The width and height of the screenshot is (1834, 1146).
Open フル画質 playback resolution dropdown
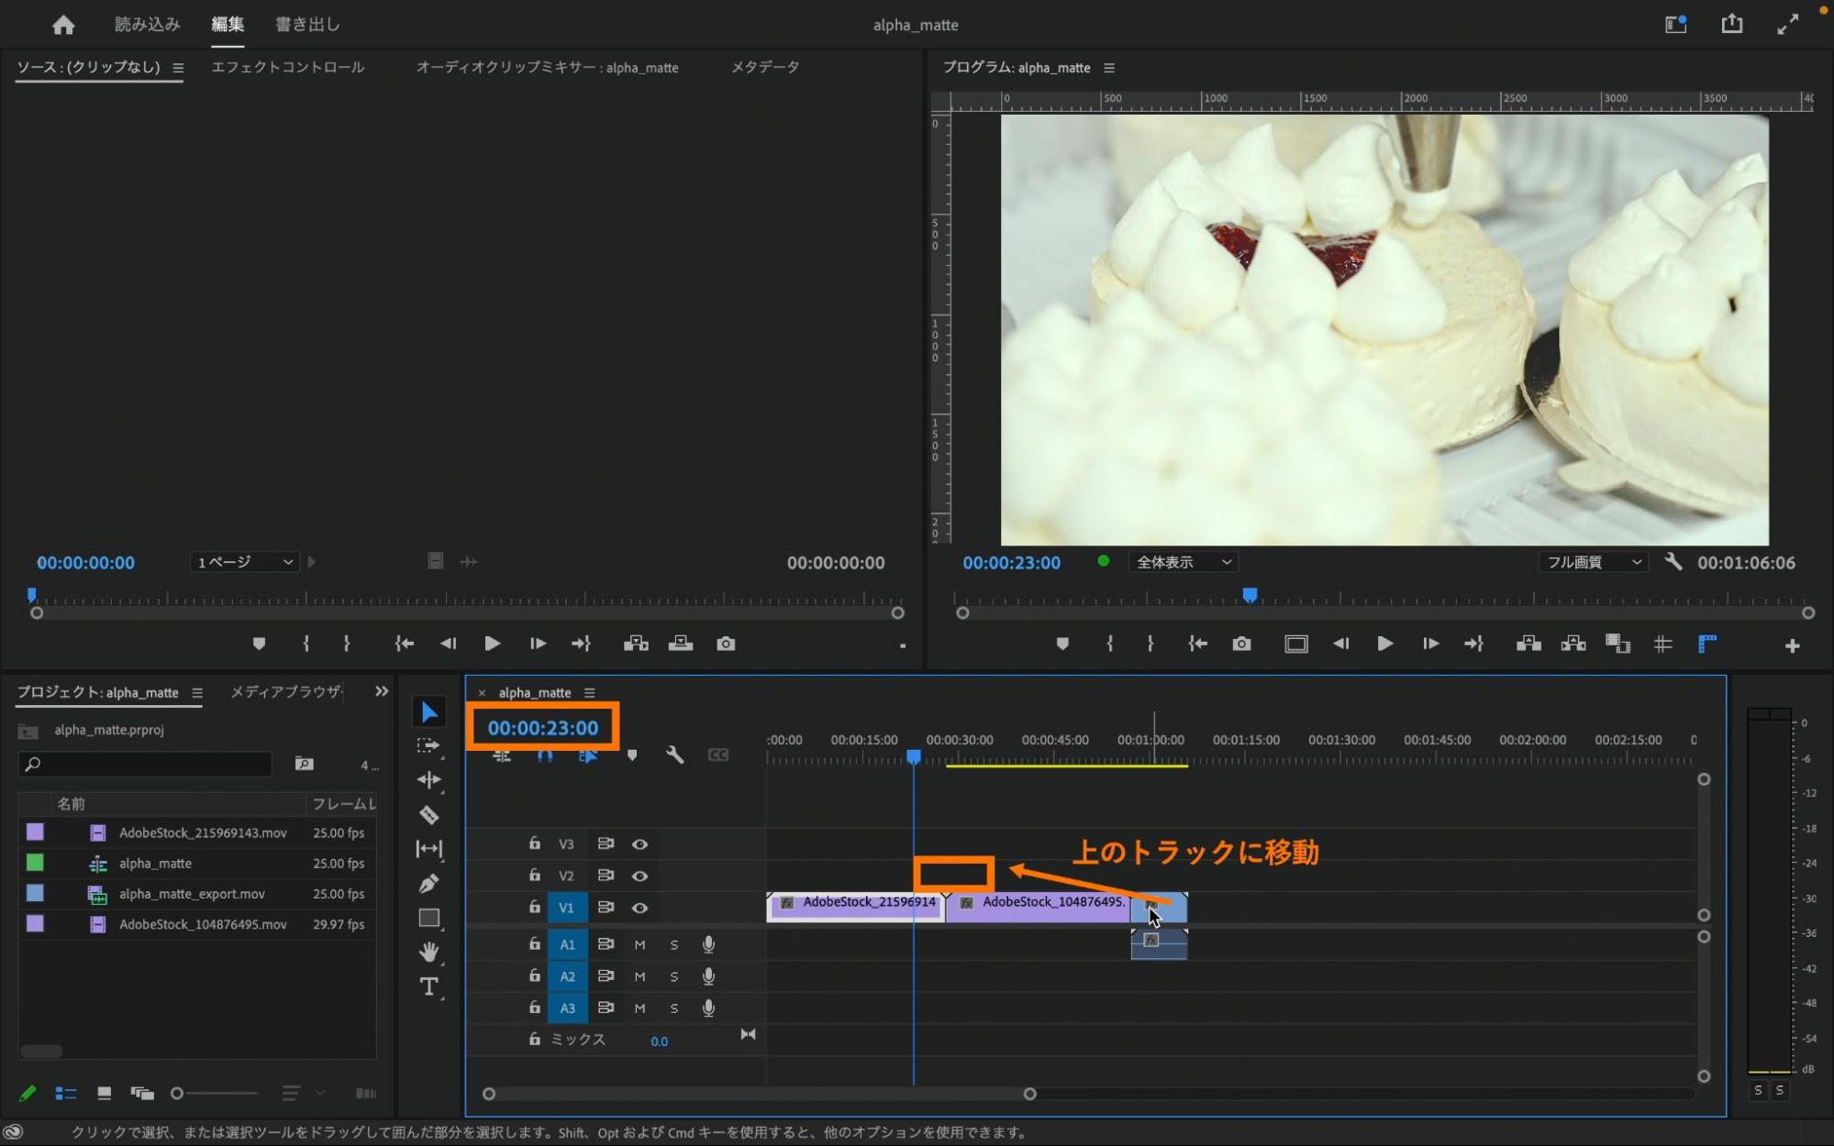1594,562
